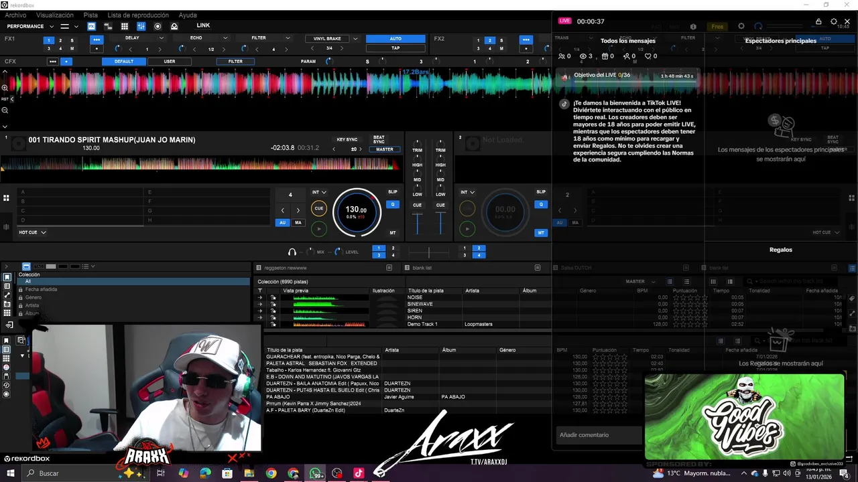
Task: Open the Archivo menu
Action: [x=15, y=15]
